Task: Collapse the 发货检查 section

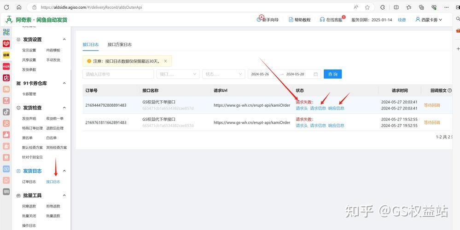Action: coord(64,108)
